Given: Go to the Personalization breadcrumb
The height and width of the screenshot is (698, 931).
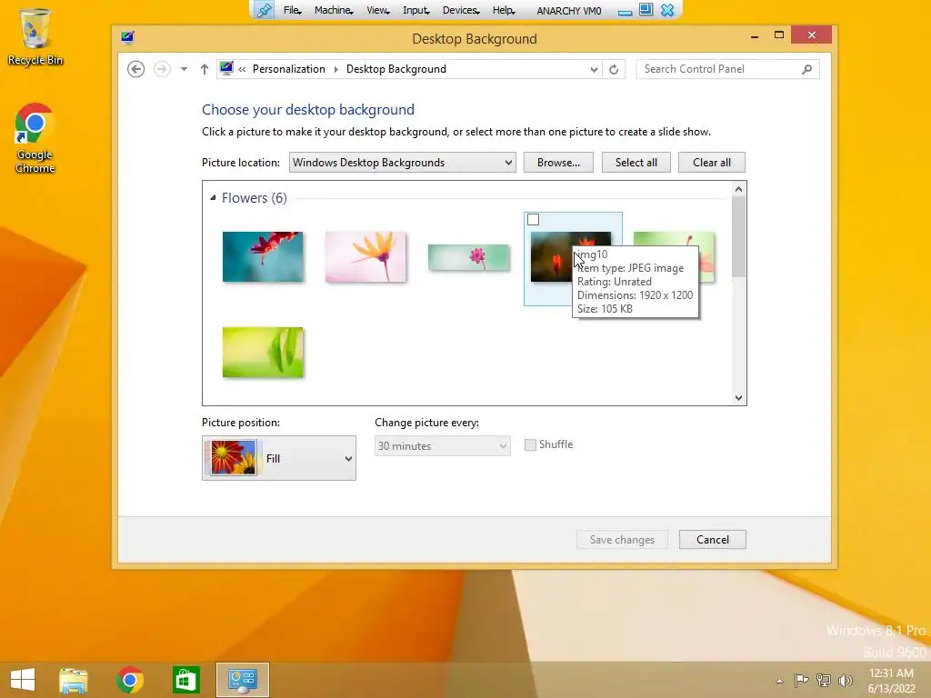Looking at the screenshot, I should point(288,69).
